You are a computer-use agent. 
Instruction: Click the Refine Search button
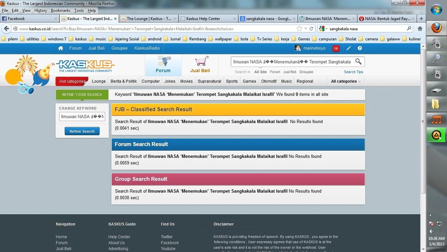tap(82, 131)
